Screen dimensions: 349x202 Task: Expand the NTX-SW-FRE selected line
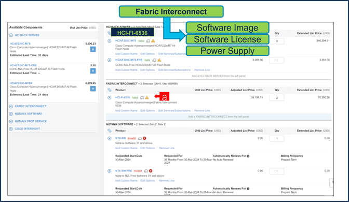click(110, 171)
